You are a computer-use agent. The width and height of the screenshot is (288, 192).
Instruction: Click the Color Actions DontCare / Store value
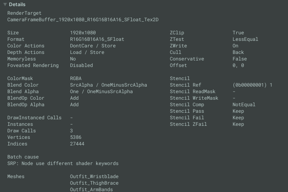(93, 46)
